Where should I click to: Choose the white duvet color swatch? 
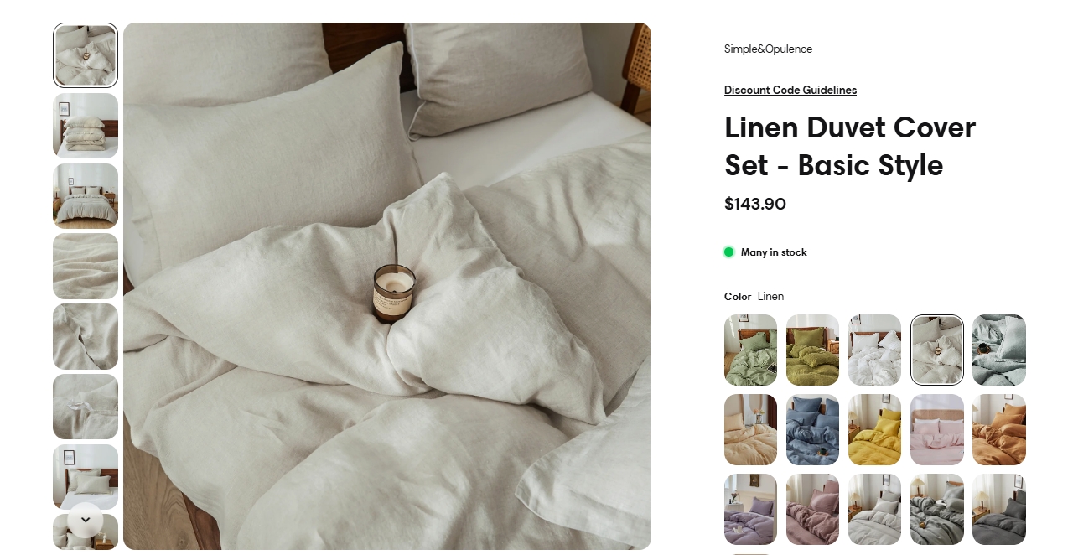[x=875, y=350]
